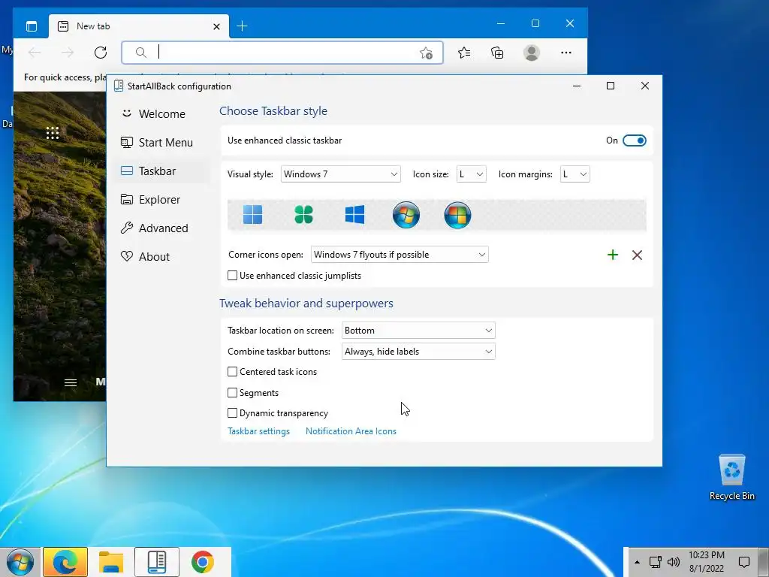Minimize the Edge browser window

[x=501, y=23]
